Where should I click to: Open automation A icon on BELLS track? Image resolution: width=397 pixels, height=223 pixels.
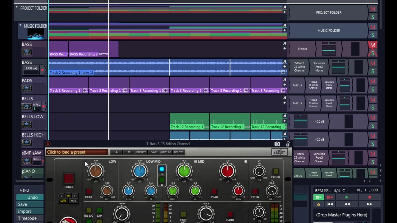coord(284,98)
